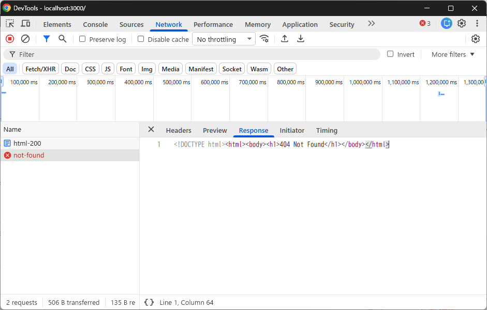Check the Invert filter checkbox
Screen dimensions: 487x310
click(390, 54)
